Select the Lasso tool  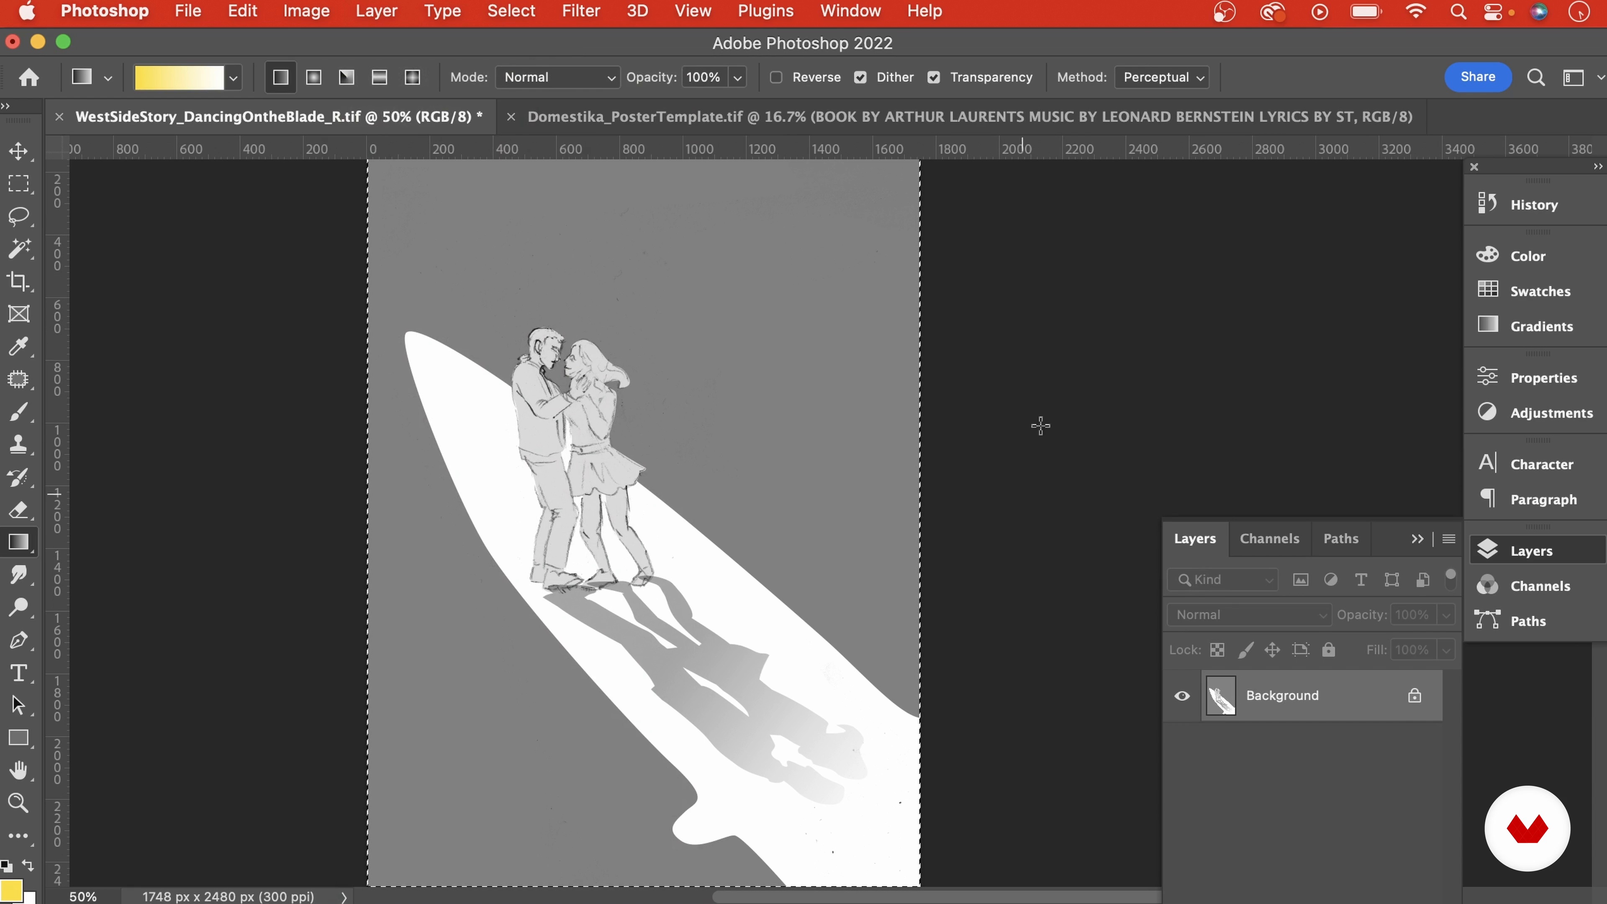pos(18,216)
